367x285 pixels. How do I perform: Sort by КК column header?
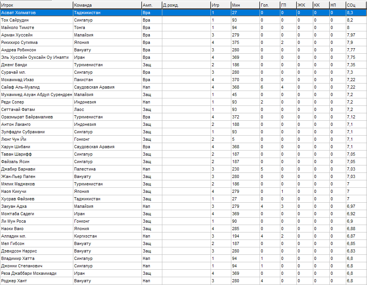point(321,5)
